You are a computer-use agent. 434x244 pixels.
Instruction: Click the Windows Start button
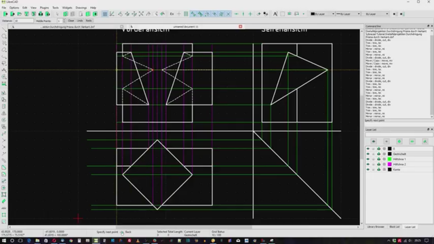coord(4,241)
